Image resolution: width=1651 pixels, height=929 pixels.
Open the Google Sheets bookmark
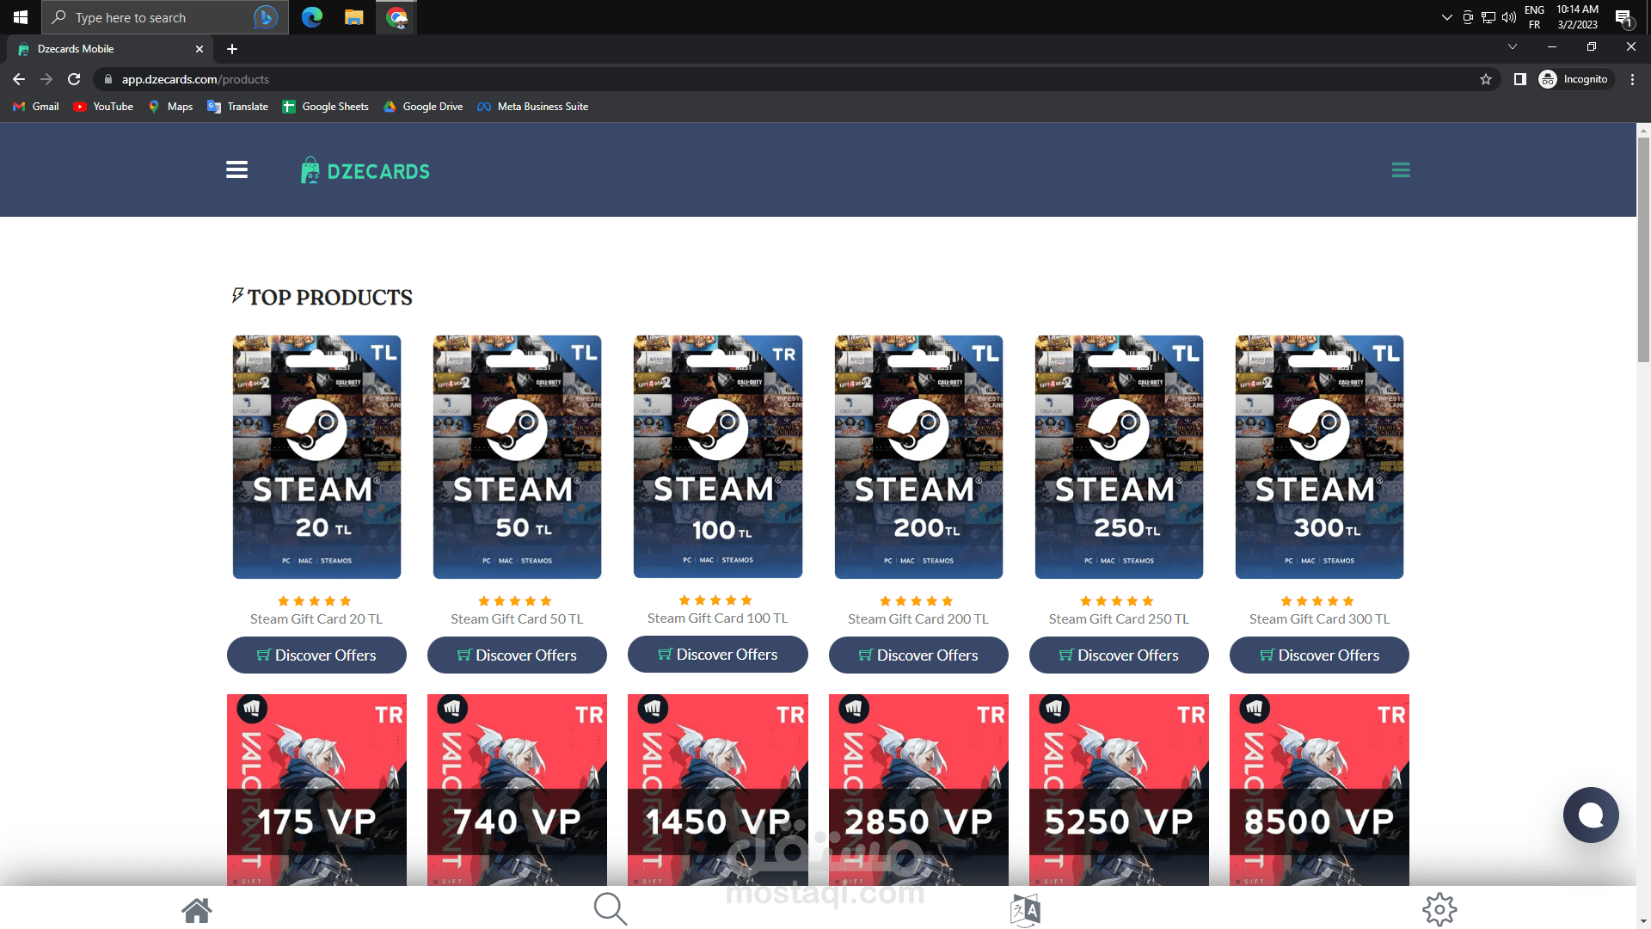pos(326,107)
